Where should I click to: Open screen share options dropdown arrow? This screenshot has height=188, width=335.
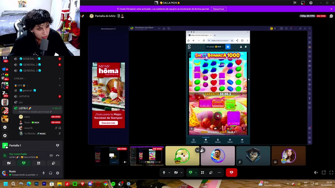[196, 172]
